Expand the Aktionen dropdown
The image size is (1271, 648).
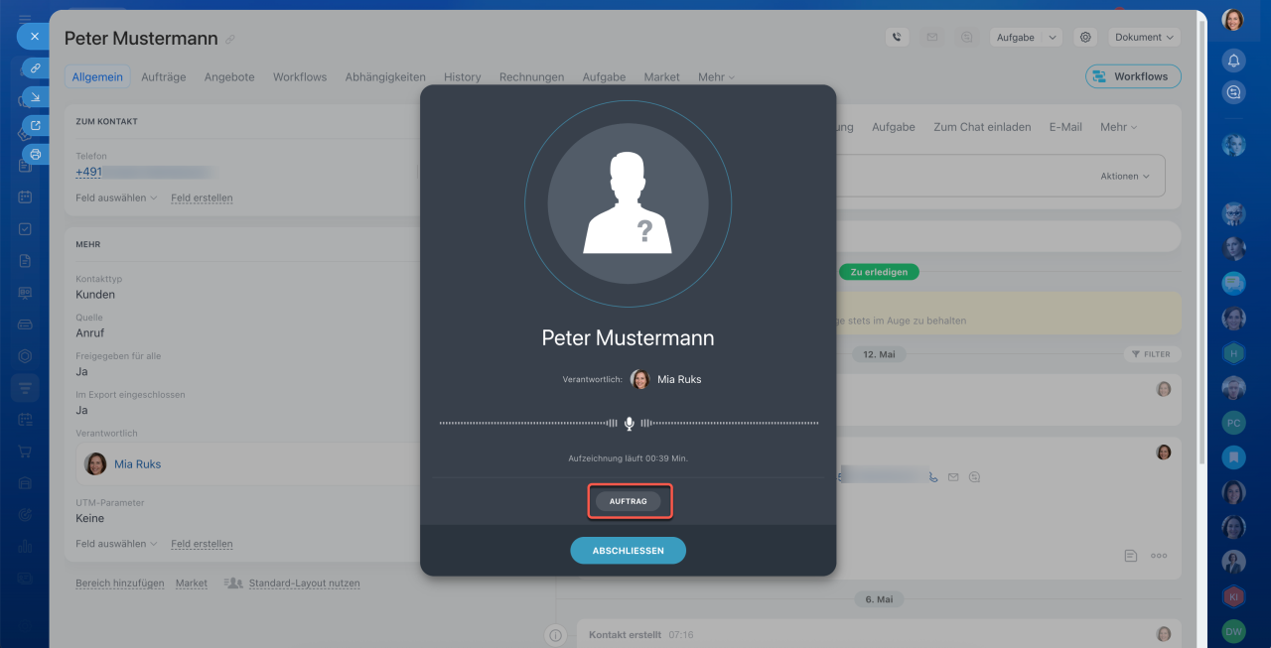[1125, 176]
